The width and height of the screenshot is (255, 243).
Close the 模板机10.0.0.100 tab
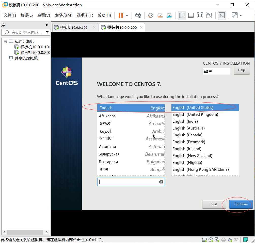tap(94, 27)
